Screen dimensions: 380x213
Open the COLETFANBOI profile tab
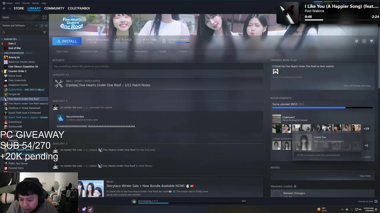coord(79,8)
